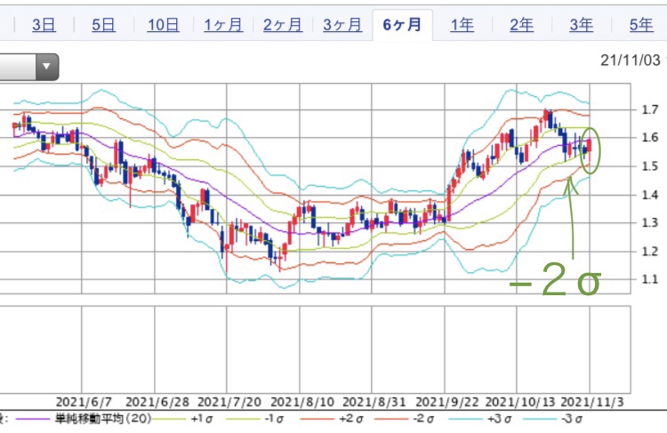Click the 2021/6/28 date axis label

[157, 402]
